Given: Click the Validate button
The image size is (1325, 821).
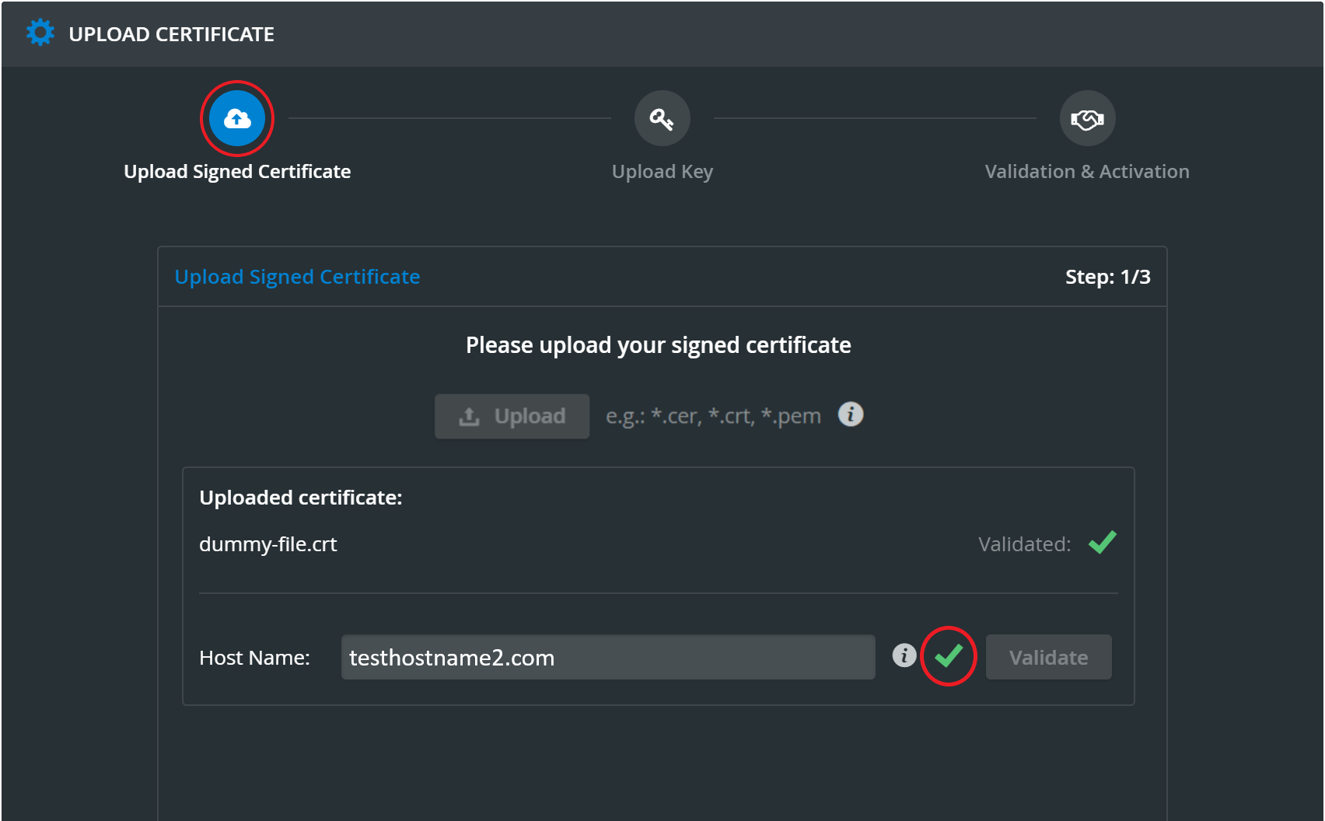Looking at the screenshot, I should pos(1048,658).
